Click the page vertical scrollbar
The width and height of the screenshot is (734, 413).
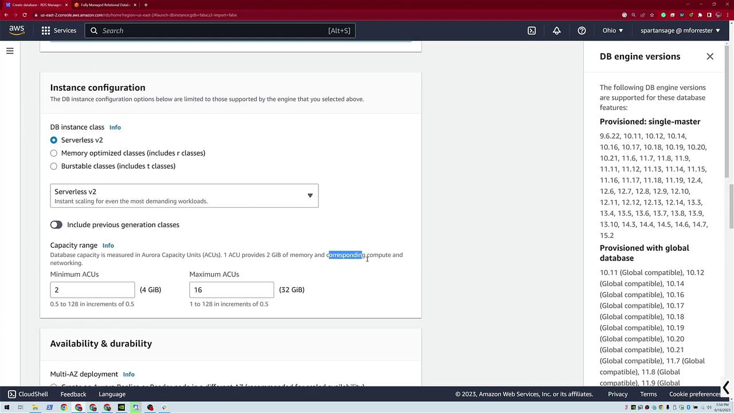click(x=731, y=206)
